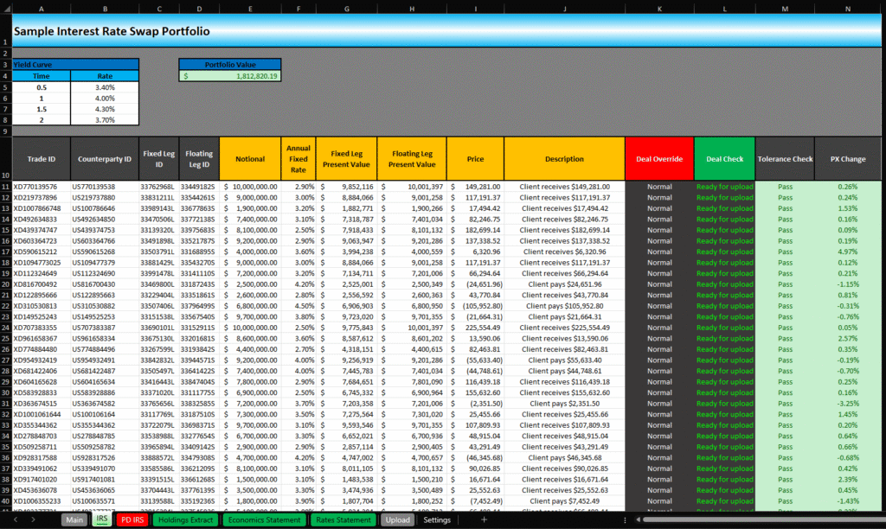The height and width of the screenshot is (529, 886).
Task: Select column A header
Action: [42, 9]
